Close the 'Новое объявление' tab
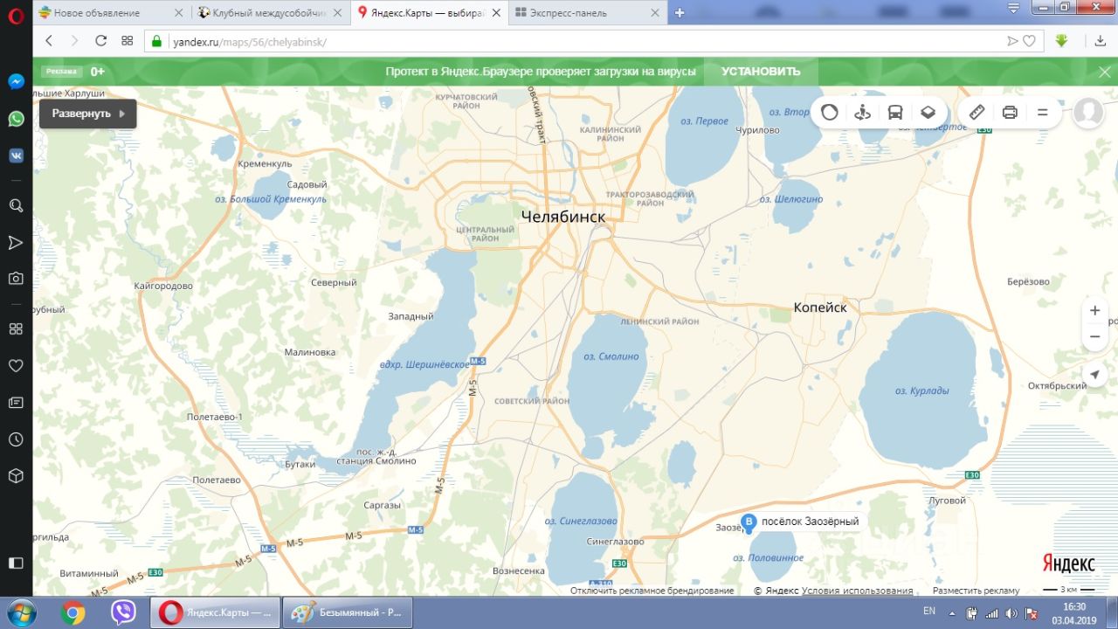The image size is (1118, 629). 179,13
